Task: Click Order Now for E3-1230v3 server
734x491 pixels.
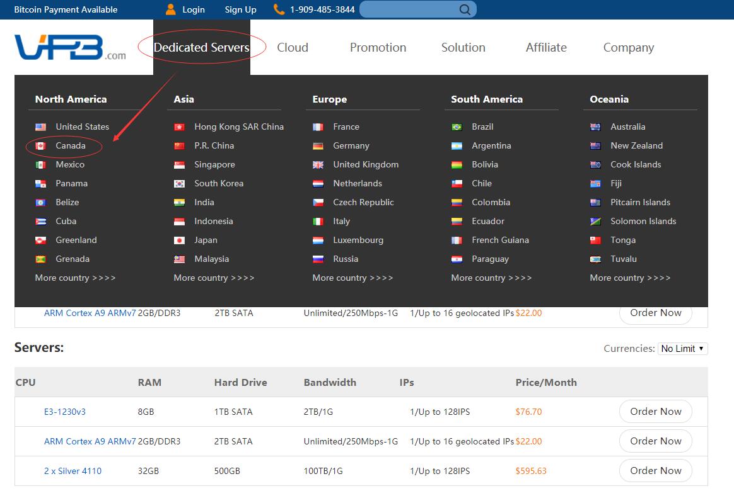Action: click(655, 412)
